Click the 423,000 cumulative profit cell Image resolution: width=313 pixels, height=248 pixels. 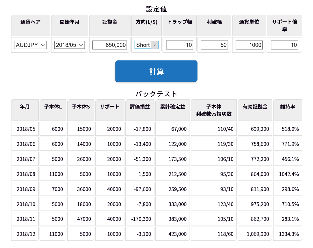(x=173, y=234)
